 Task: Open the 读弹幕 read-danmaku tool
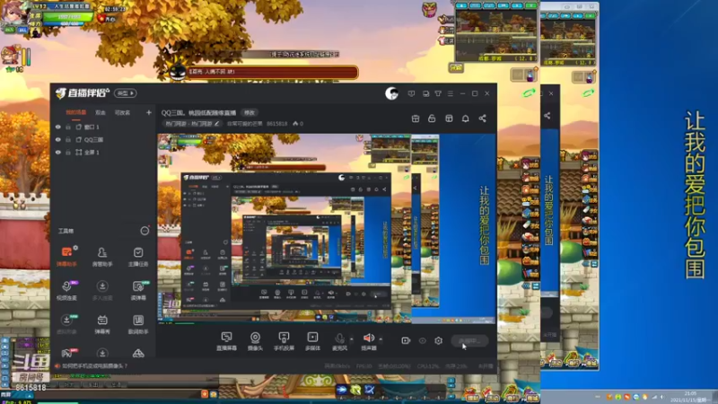(138, 290)
